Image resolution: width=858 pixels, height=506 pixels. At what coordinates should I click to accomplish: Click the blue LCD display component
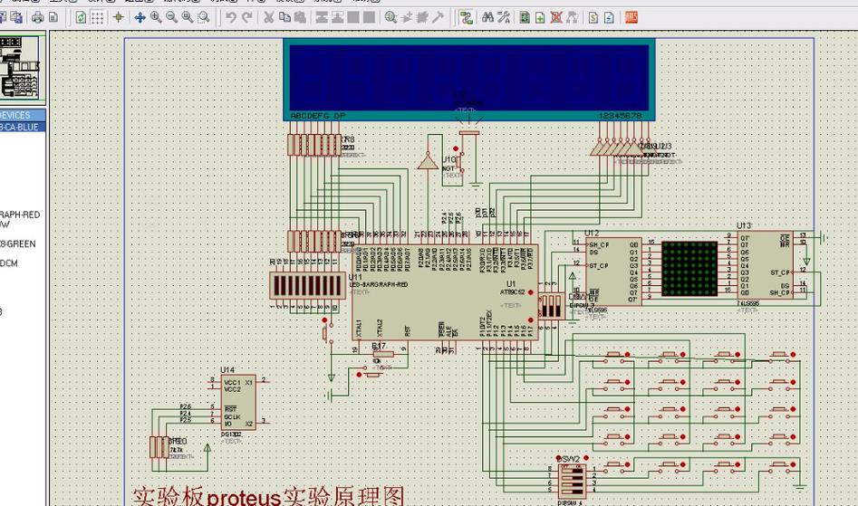coord(469,80)
